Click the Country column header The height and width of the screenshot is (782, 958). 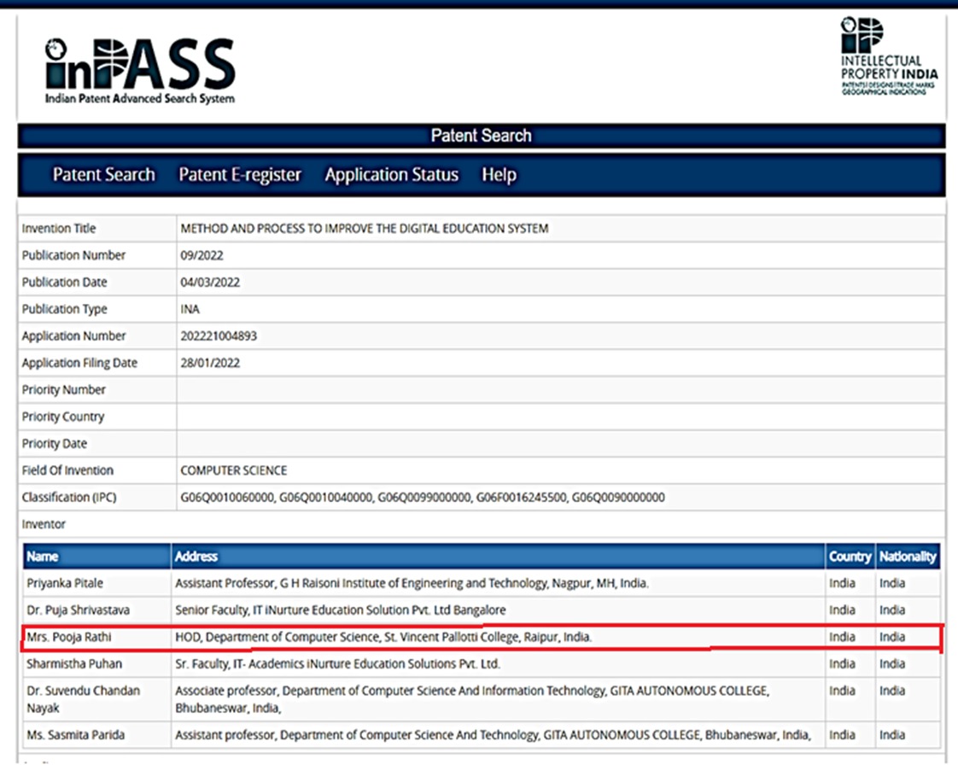point(850,557)
